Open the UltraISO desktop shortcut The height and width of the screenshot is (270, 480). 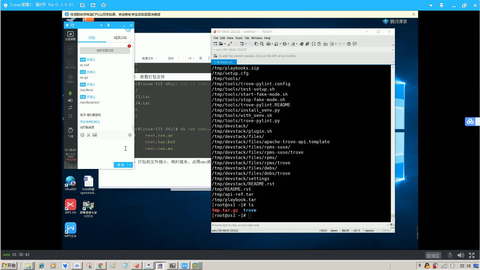tap(70, 183)
